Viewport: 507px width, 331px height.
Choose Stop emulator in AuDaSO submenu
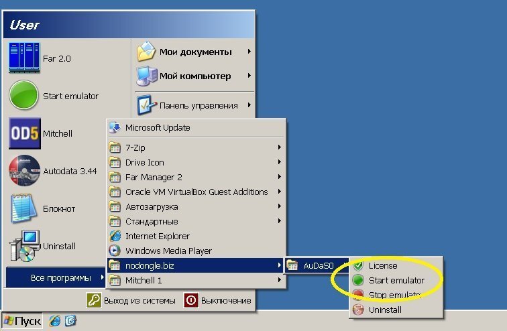coord(394,295)
